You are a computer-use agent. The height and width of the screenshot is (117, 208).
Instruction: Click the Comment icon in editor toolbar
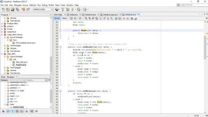click(132, 19)
